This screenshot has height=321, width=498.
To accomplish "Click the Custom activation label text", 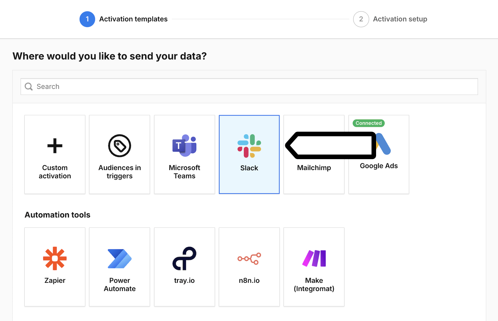I will (x=55, y=172).
